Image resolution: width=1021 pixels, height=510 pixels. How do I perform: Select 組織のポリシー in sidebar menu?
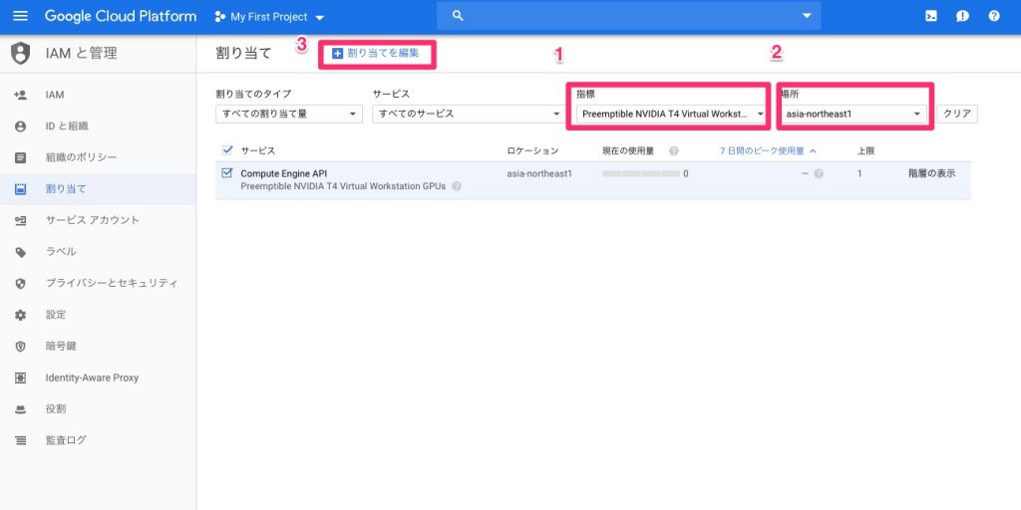coord(81,157)
